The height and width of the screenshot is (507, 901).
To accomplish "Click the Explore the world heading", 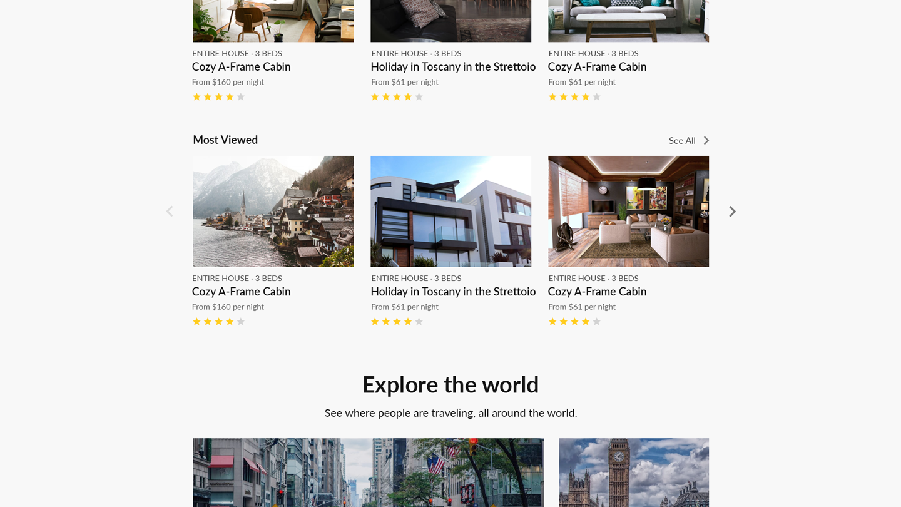I will [x=450, y=384].
